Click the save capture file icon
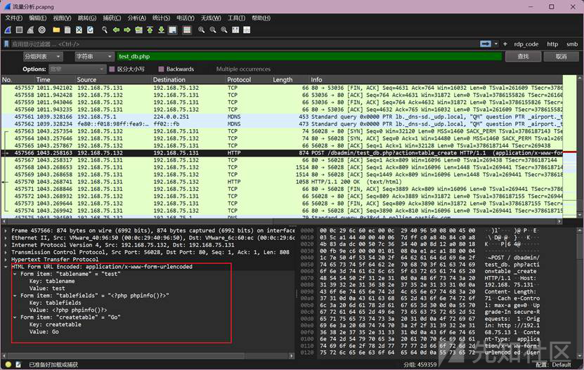The width and height of the screenshot is (584, 370). [x=67, y=29]
